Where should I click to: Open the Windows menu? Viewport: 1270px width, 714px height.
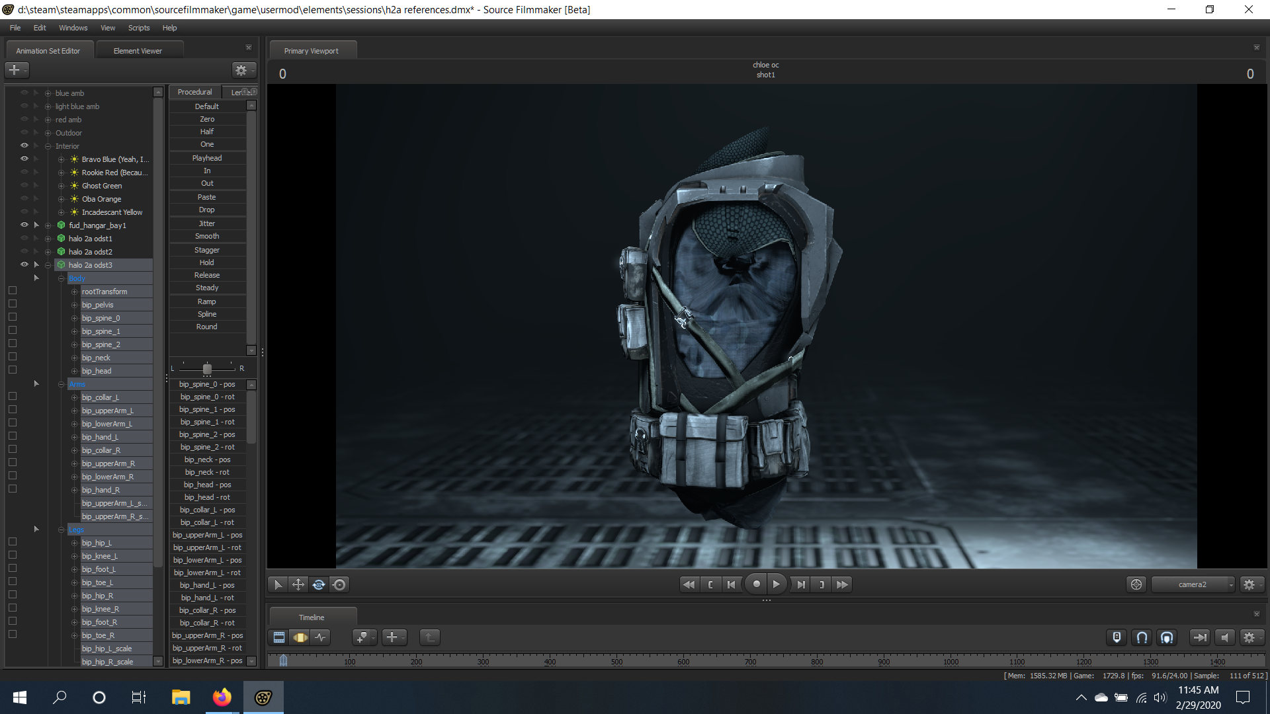tap(73, 28)
